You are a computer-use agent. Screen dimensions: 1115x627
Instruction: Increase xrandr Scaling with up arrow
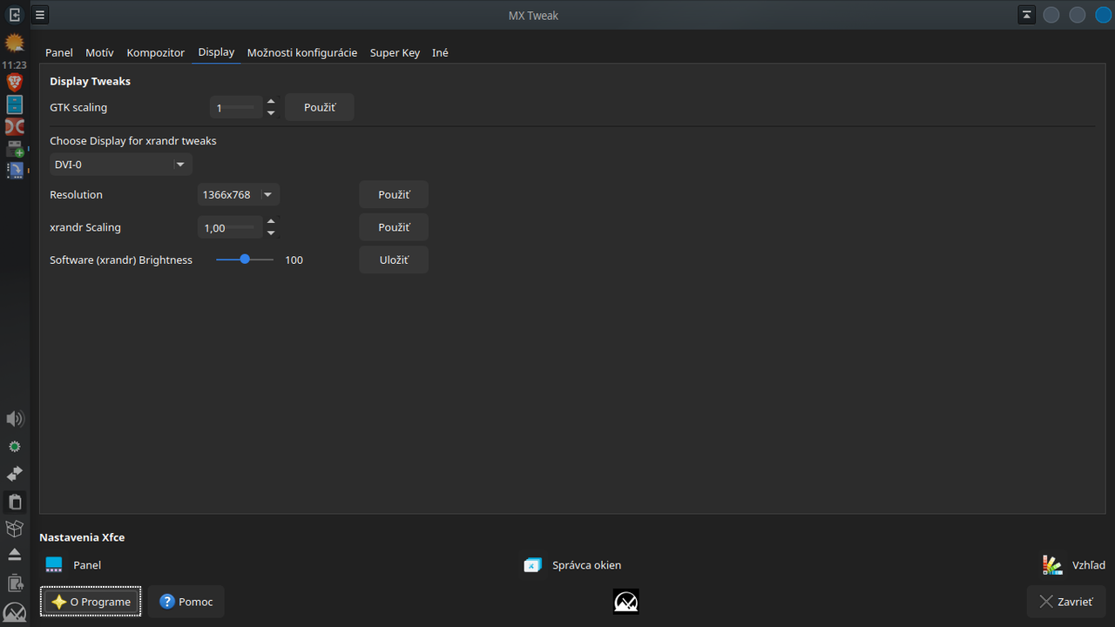tap(271, 222)
